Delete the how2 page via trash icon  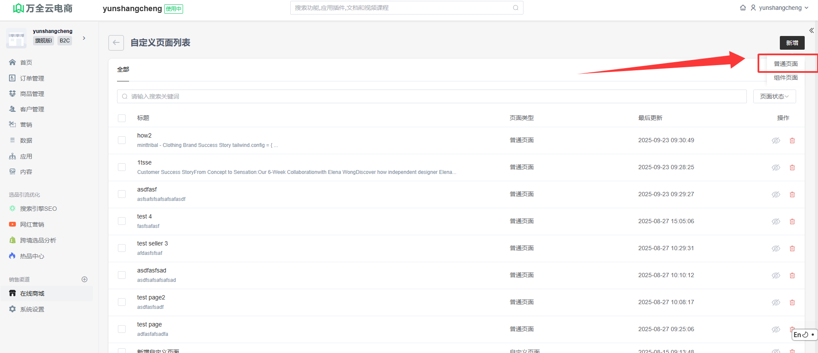pos(792,141)
